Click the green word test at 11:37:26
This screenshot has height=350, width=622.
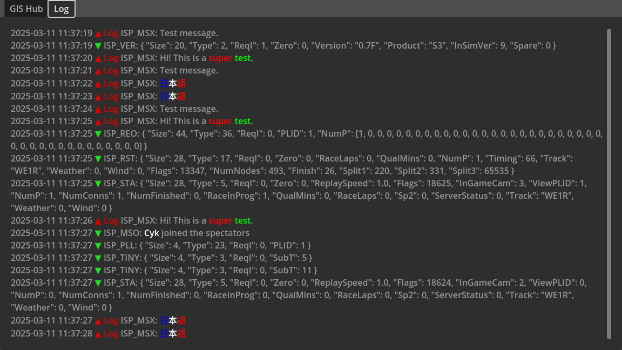tap(242, 221)
